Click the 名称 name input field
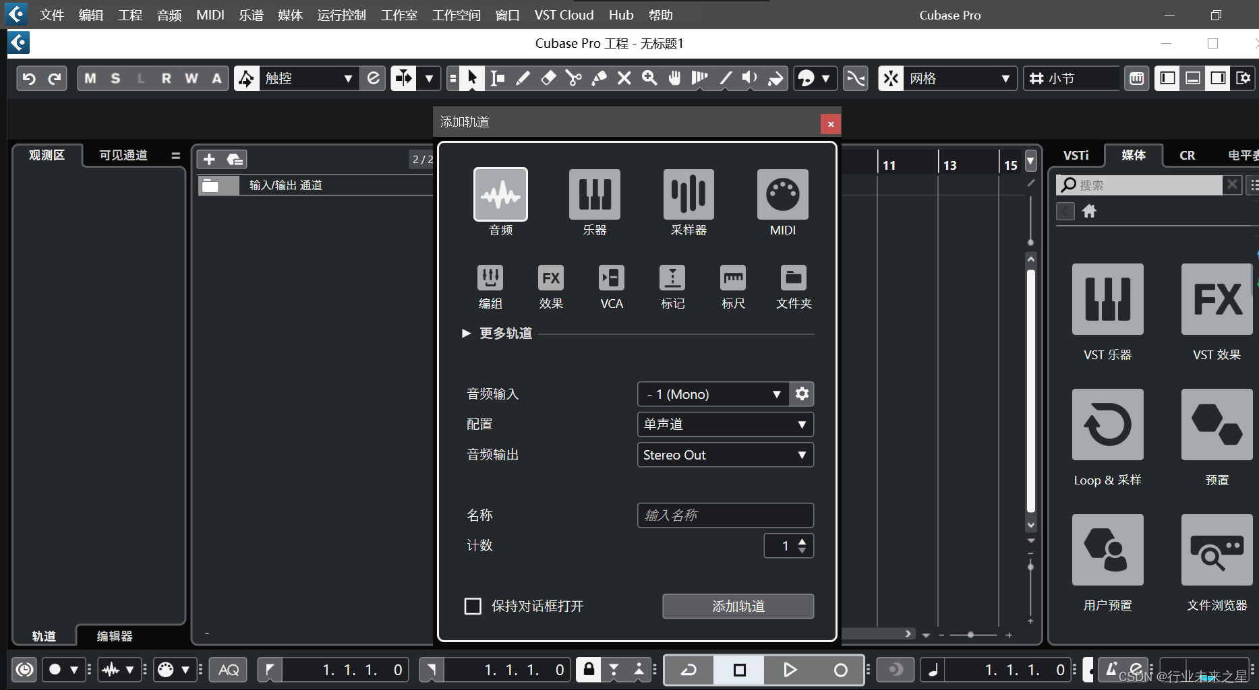 point(726,515)
